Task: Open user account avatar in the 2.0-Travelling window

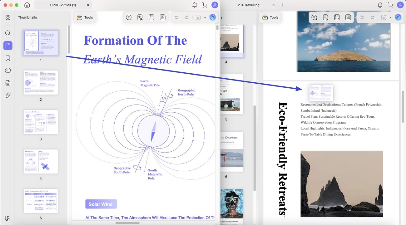Action: coord(400,5)
